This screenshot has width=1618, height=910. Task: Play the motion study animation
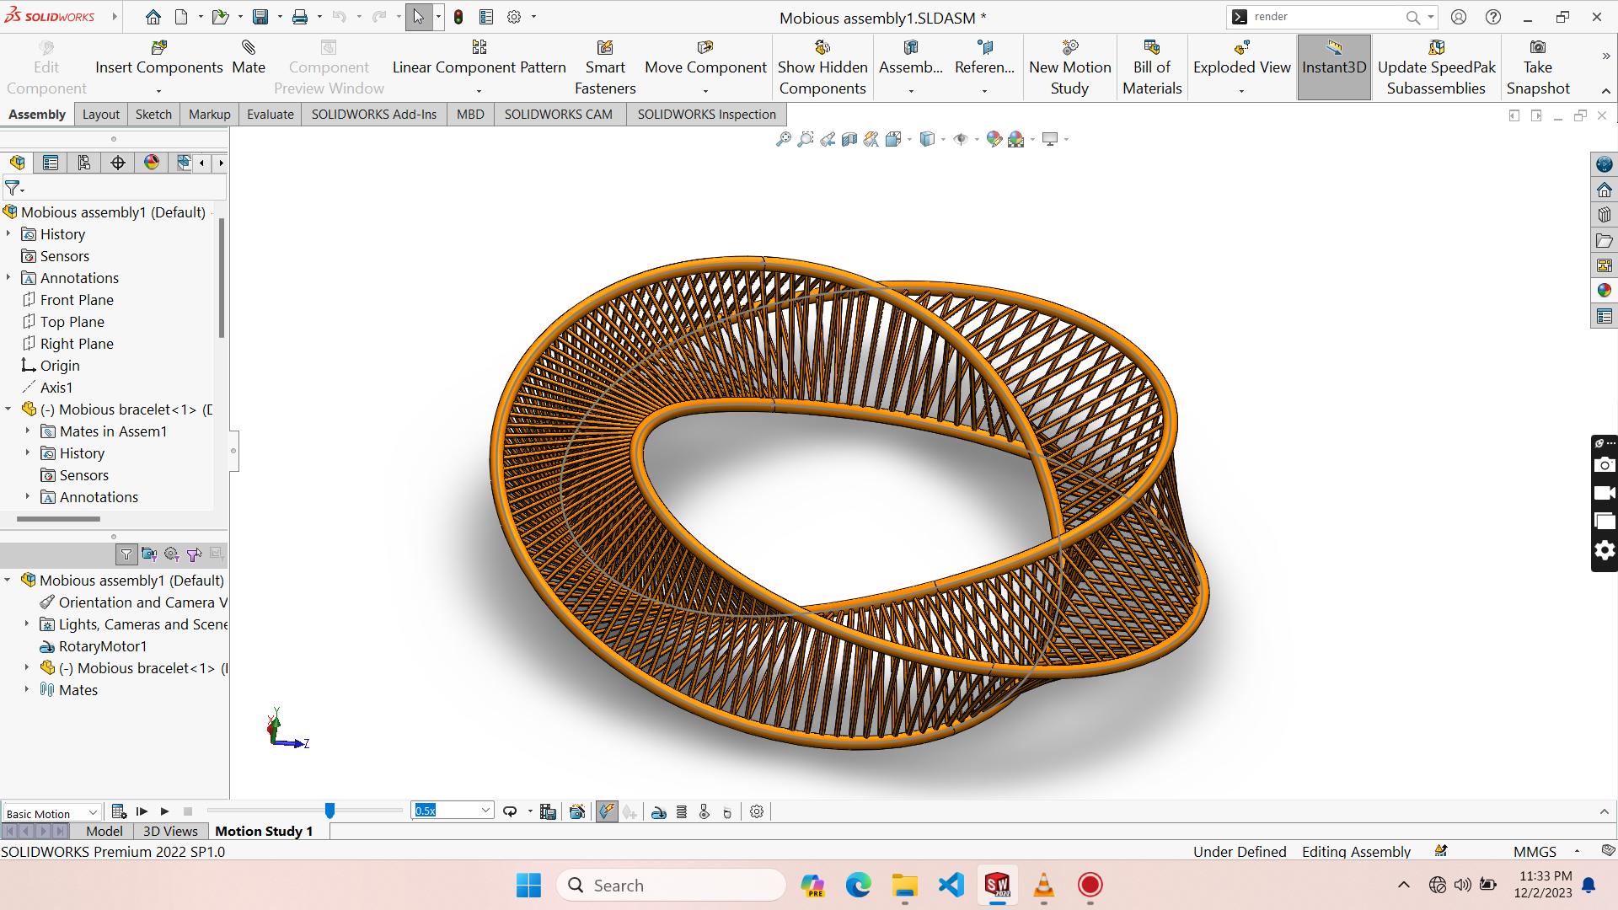(165, 811)
